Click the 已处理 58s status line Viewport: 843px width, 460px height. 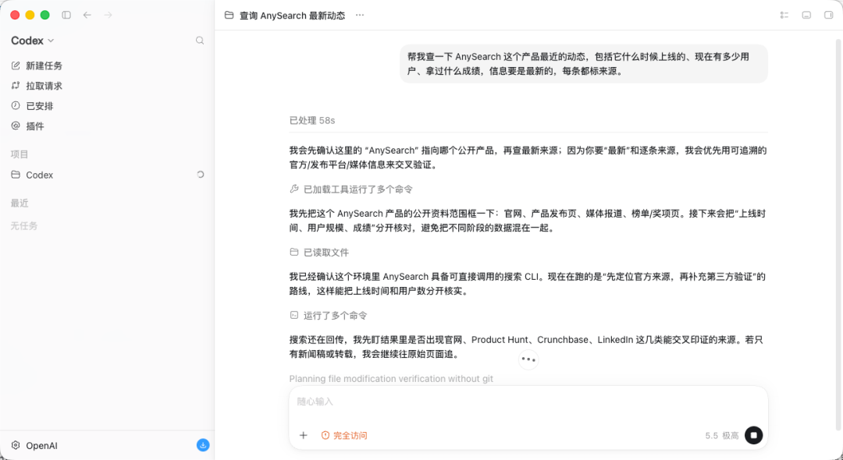(x=312, y=121)
